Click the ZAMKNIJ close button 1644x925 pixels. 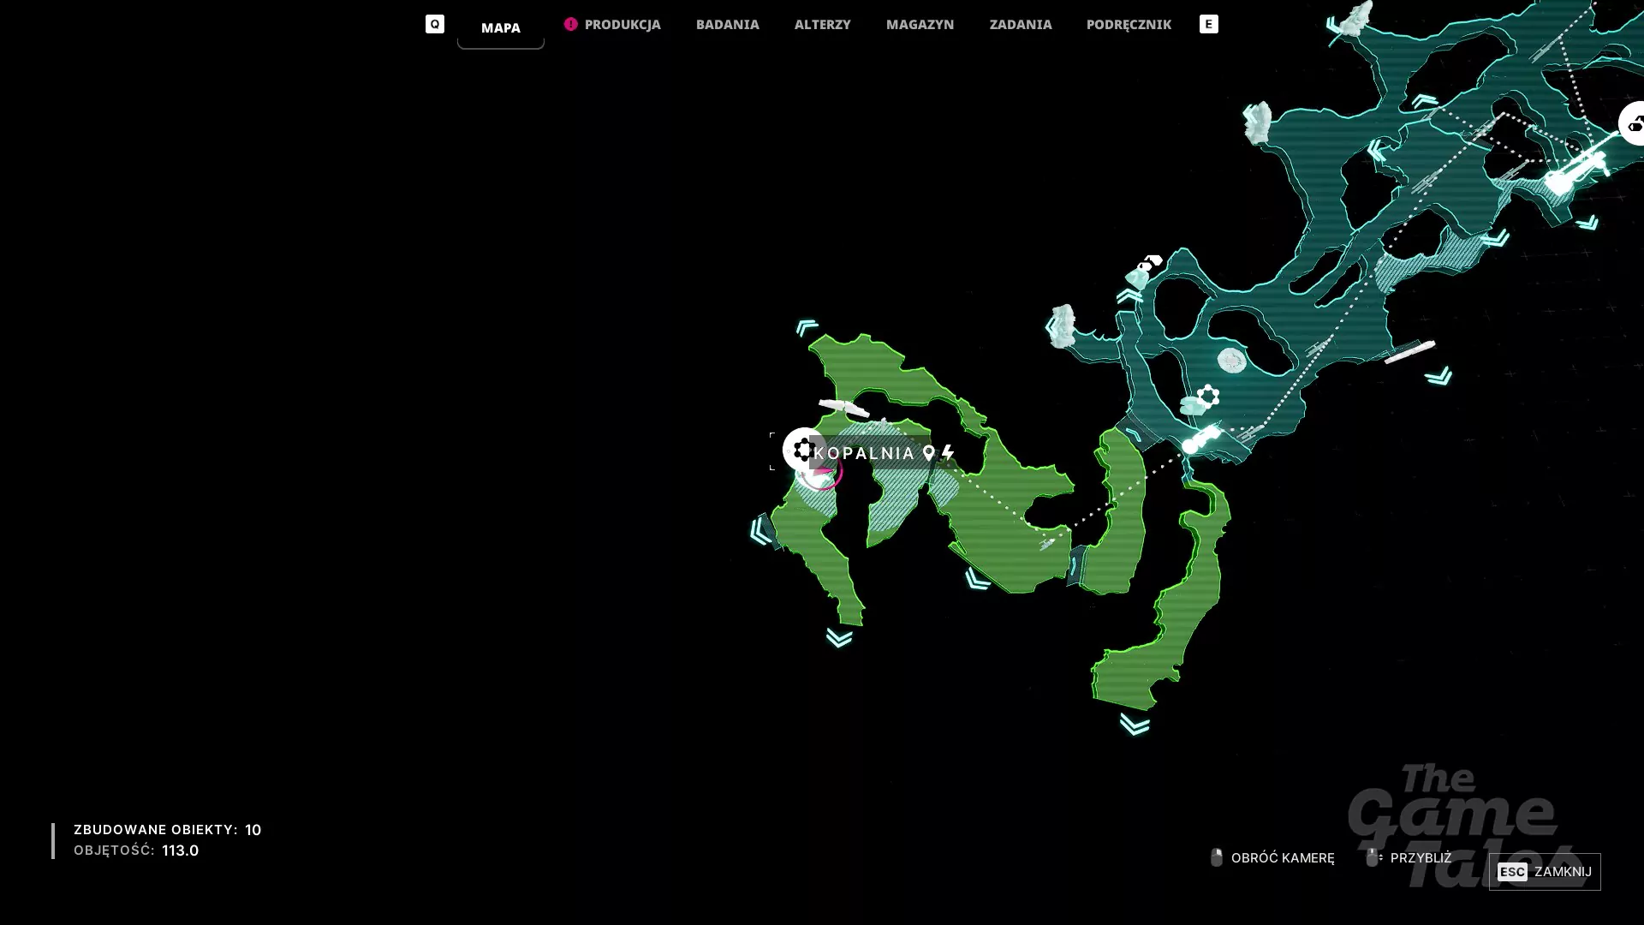coord(1544,871)
